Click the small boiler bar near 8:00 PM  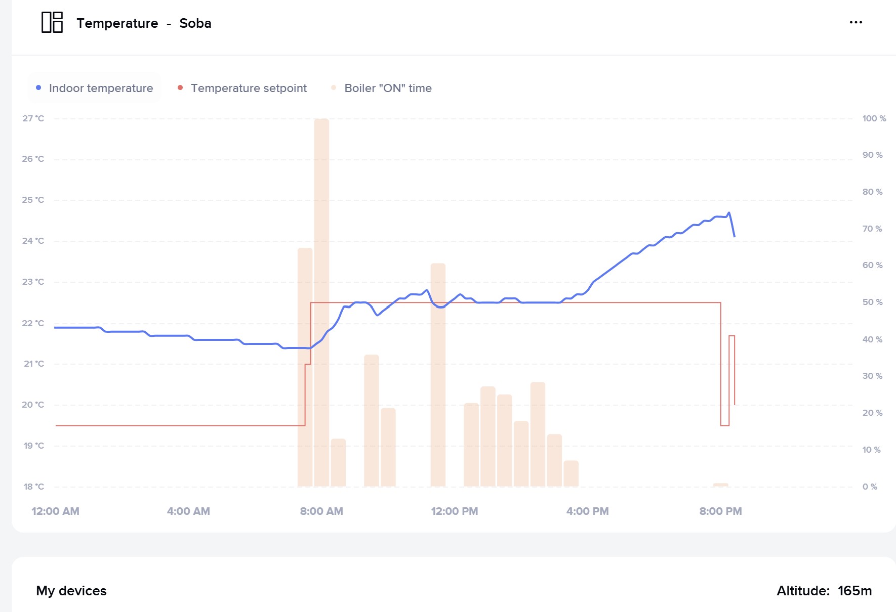[x=720, y=485]
